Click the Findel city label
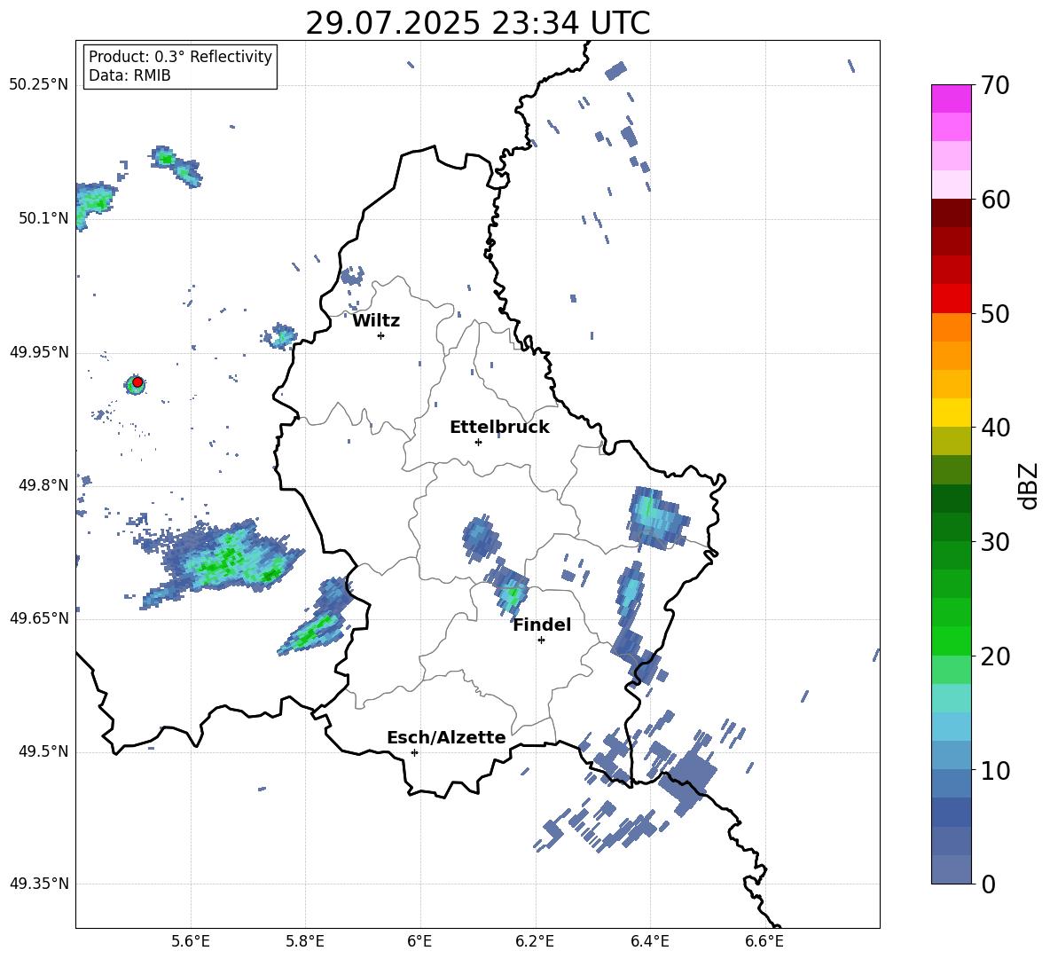The height and width of the screenshot is (959, 1050). tap(542, 625)
